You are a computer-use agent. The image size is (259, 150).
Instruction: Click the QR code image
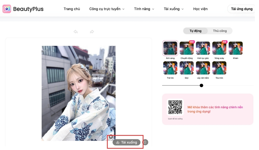[175, 107]
